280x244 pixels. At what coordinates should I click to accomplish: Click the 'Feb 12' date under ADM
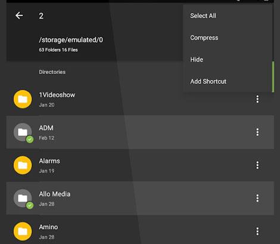pyautogui.click(x=46, y=138)
